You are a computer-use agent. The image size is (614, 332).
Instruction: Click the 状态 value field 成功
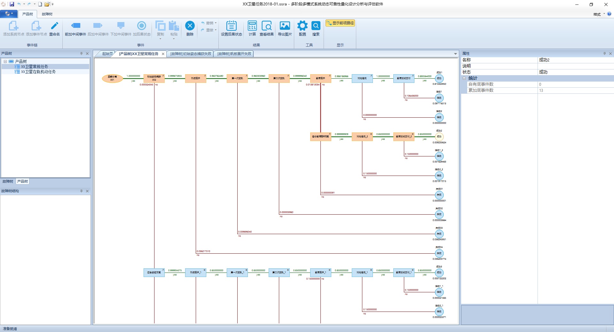pos(575,72)
